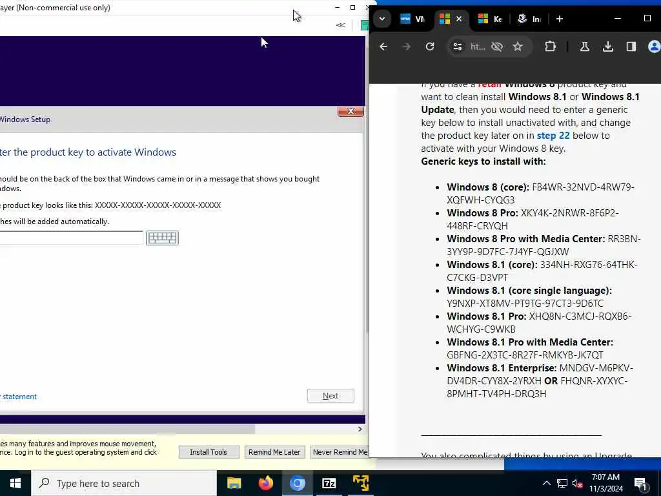Click the address bar URL text
This screenshot has width=661, height=496.
pyautogui.click(x=477, y=46)
